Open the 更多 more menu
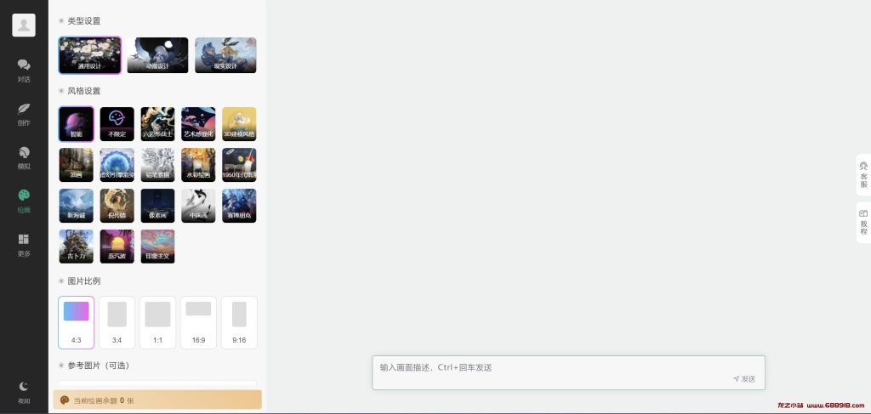Viewport: 871px width, 414px height. (x=24, y=246)
